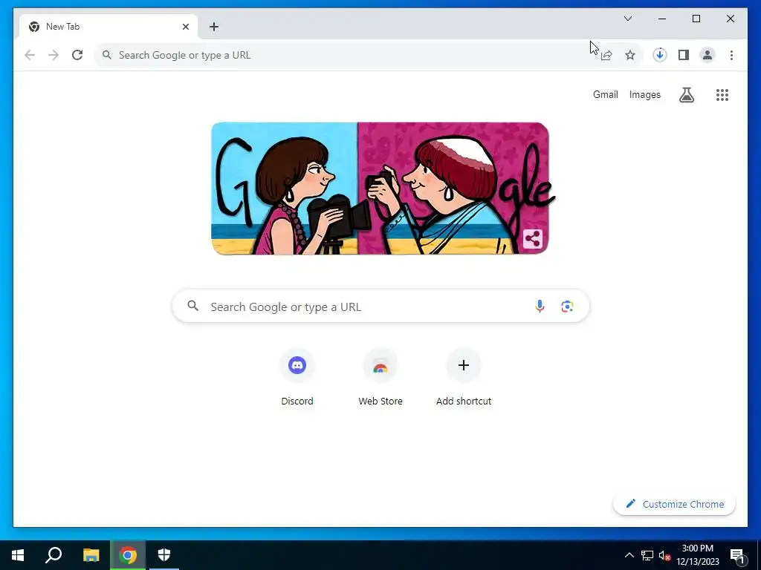Viewport: 761px width, 570px height.
Task: Open File Explorer from the taskbar
Action: pyautogui.click(x=91, y=555)
